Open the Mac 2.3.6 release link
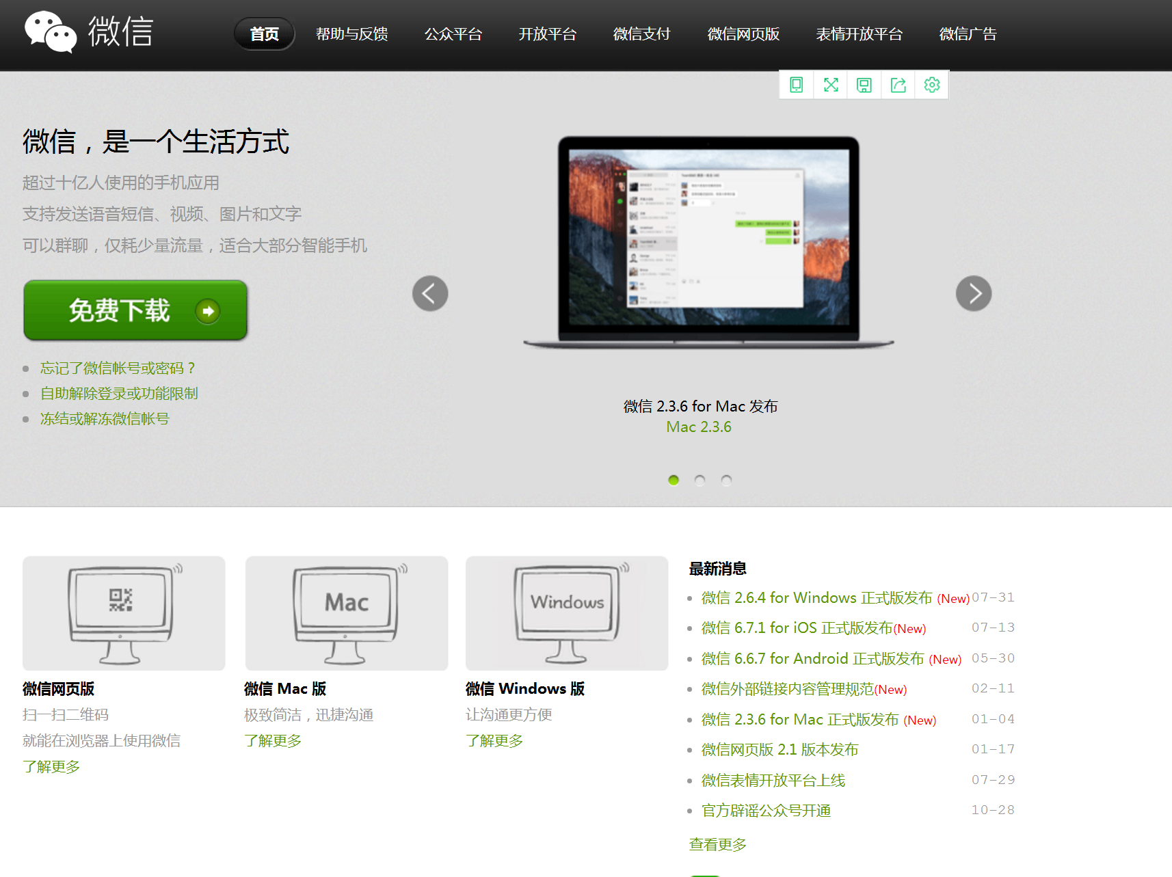1172x877 pixels. point(699,427)
